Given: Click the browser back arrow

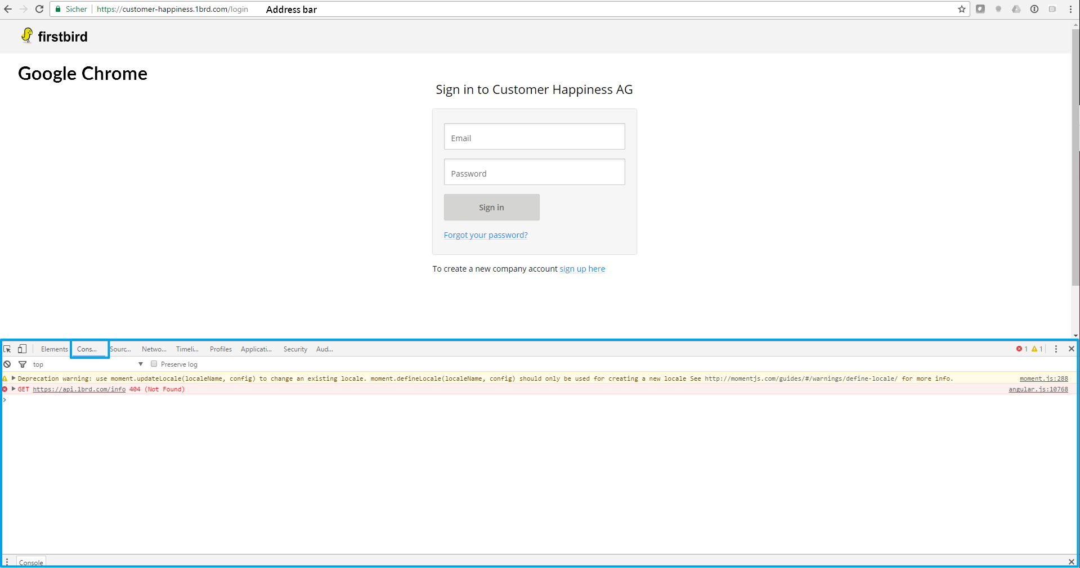Looking at the screenshot, I should (x=8, y=9).
